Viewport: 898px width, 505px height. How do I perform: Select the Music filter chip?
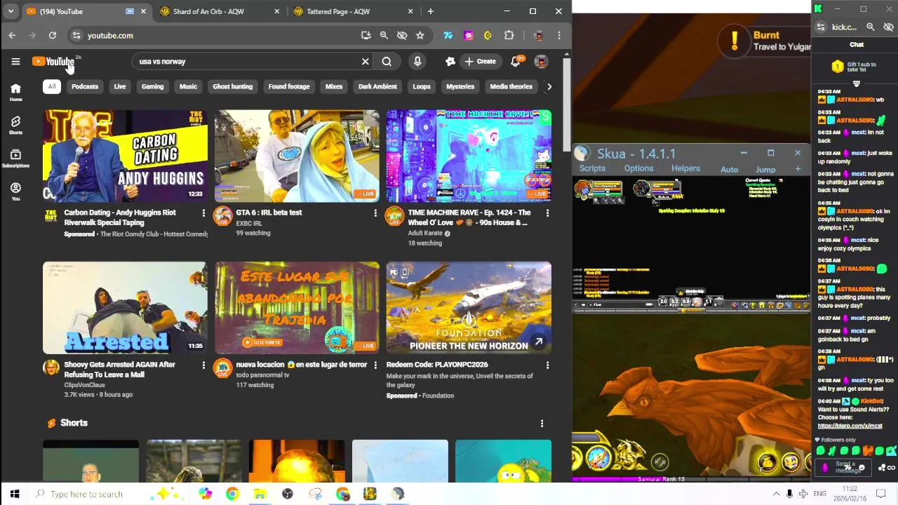pyautogui.click(x=188, y=87)
